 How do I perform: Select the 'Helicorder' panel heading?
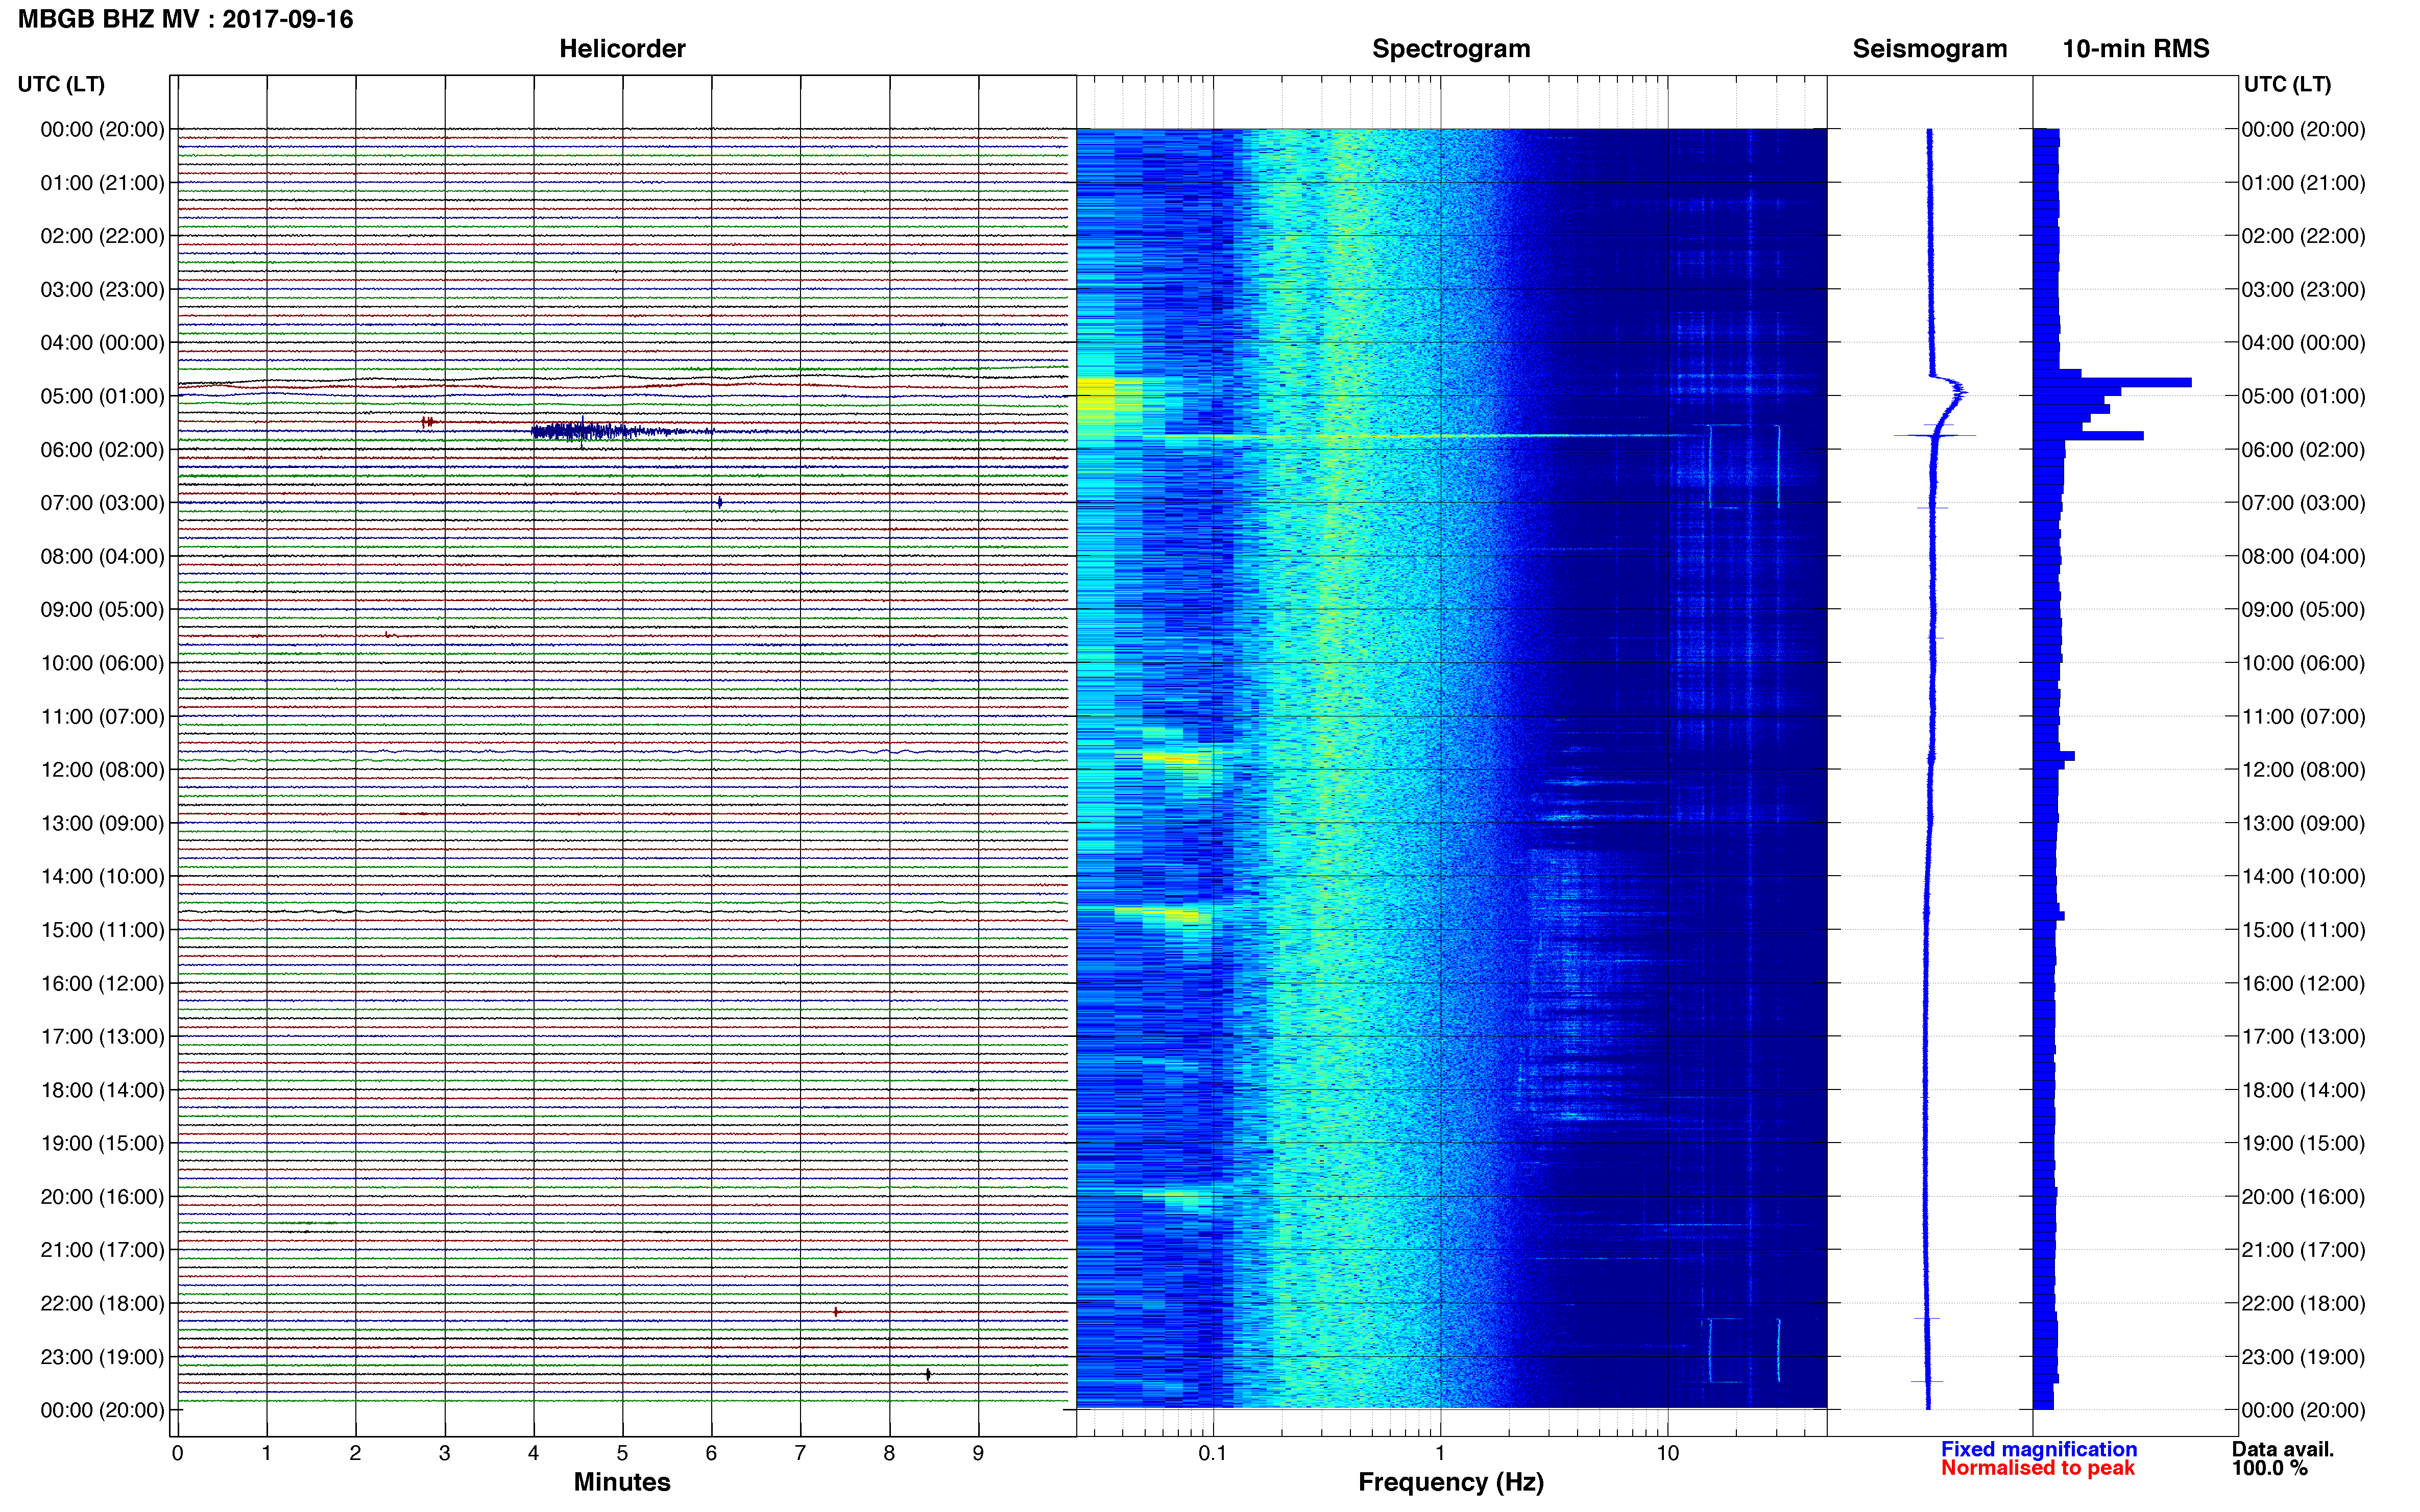pyautogui.click(x=622, y=49)
